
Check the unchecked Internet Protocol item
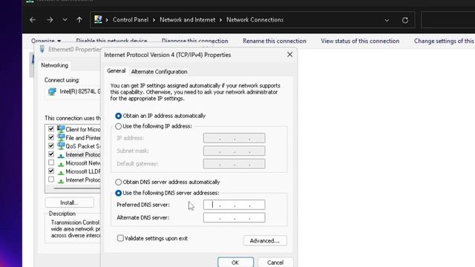tap(51, 179)
